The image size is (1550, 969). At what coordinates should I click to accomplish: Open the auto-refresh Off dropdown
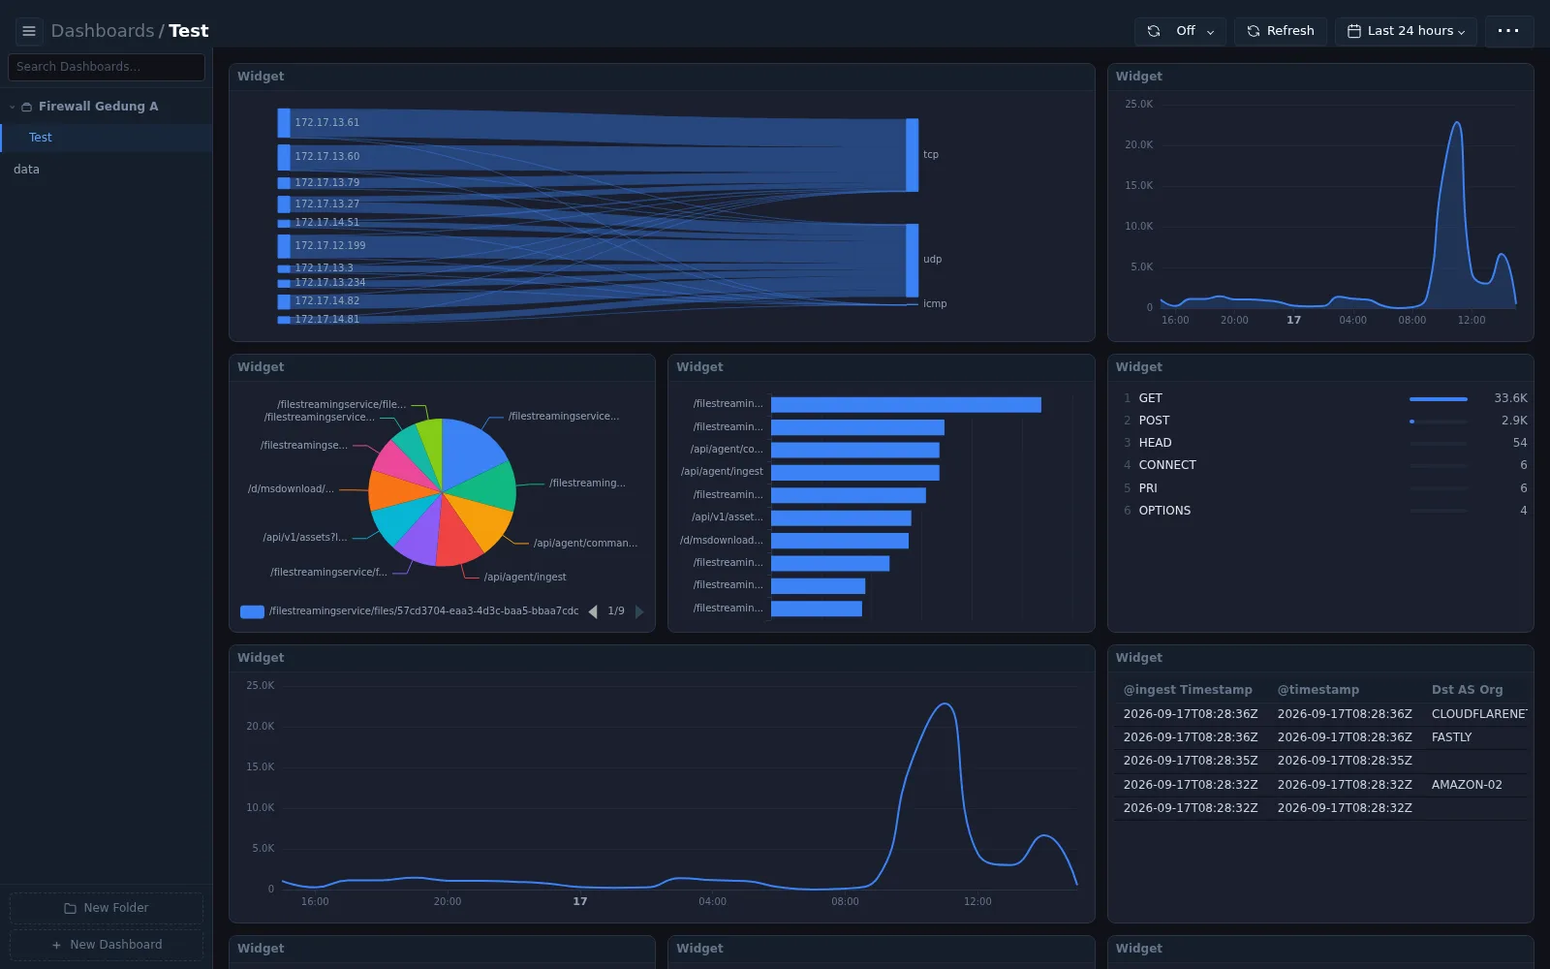[1180, 31]
